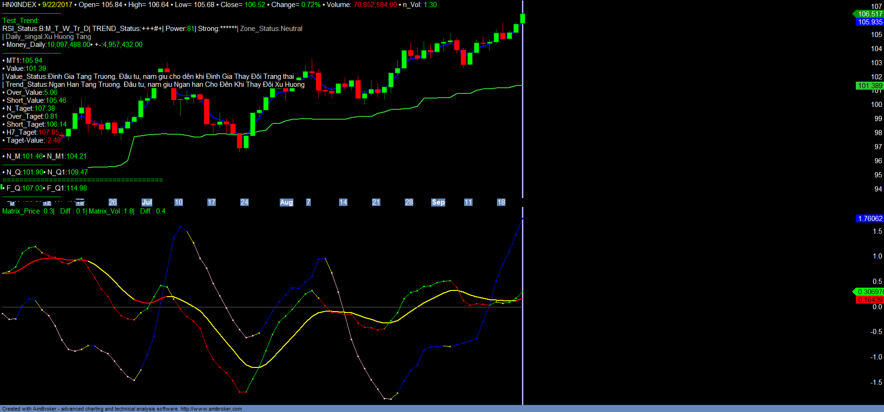Click the Sep month label on date axis

point(438,202)
